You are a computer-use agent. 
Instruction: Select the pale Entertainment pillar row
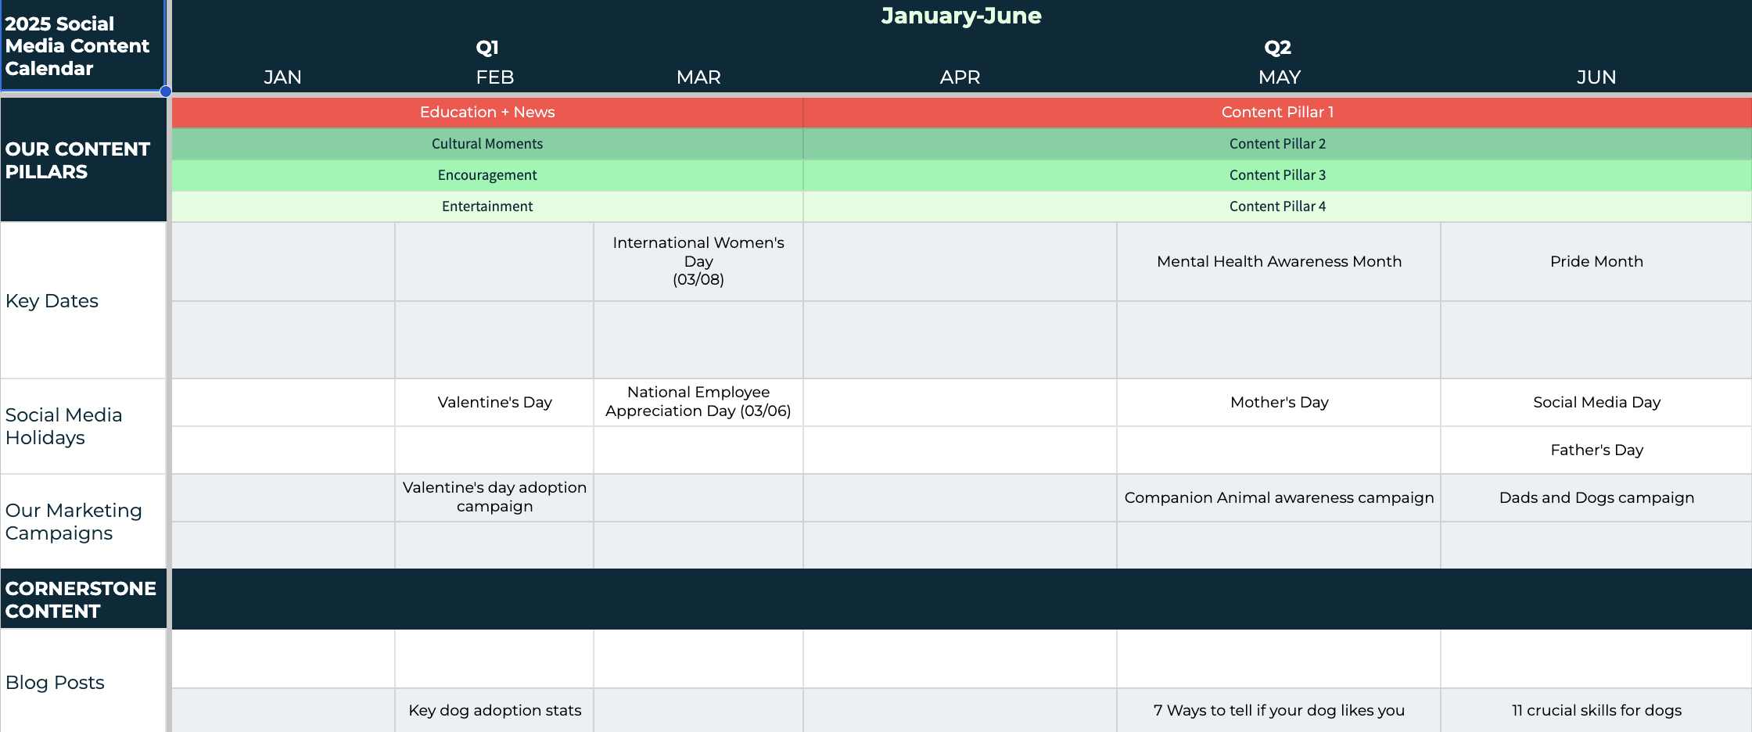tap(486, 206)
